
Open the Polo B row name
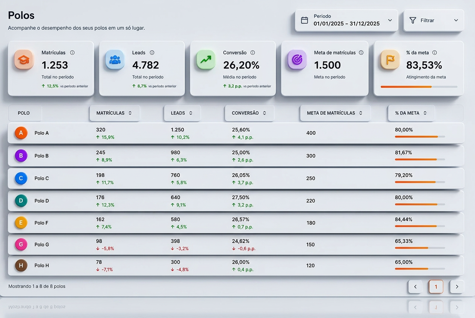coord(42,156)
